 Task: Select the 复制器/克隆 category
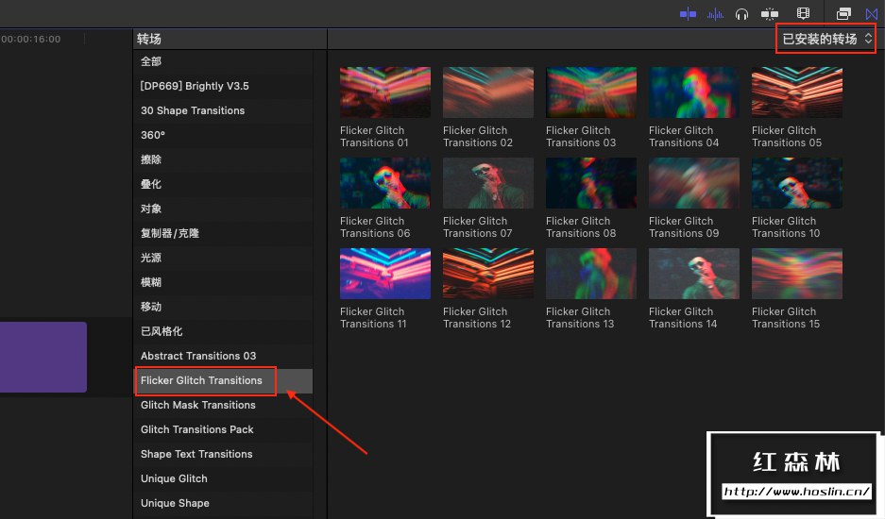click(x=223, y=233)
